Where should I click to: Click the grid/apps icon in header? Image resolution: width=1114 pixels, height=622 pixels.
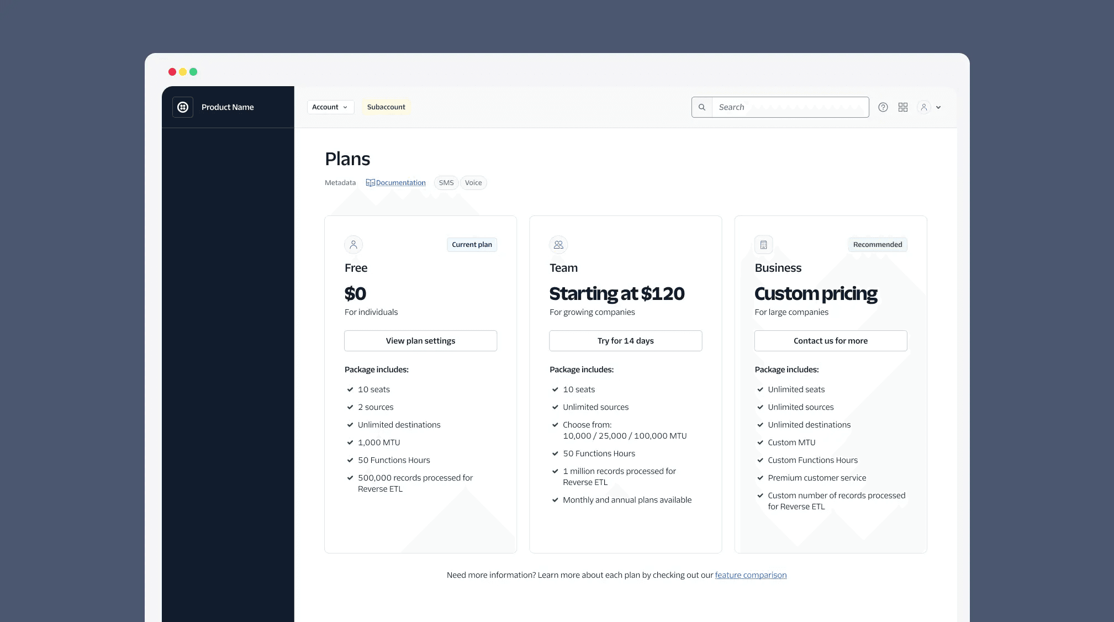pos(903,107)
